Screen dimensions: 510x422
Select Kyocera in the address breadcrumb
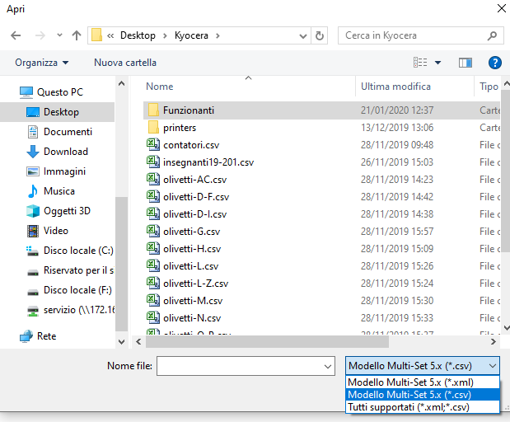point(191,35)
